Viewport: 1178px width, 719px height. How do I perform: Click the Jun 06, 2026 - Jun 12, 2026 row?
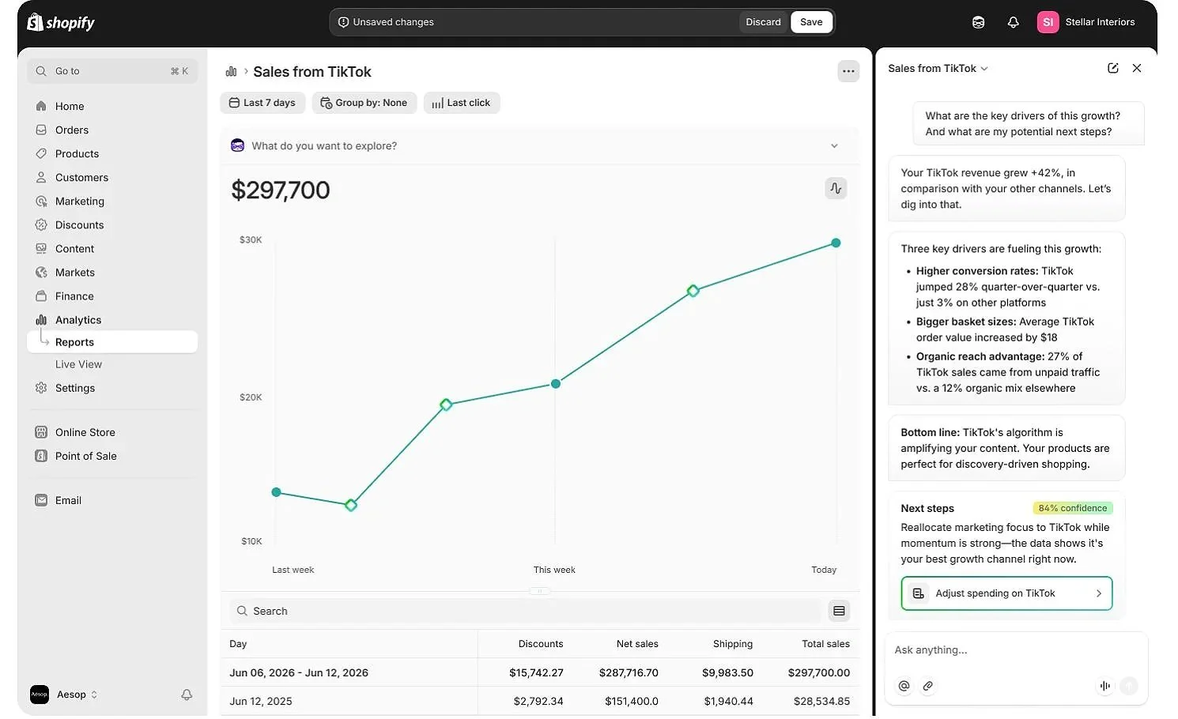point(540,672)
